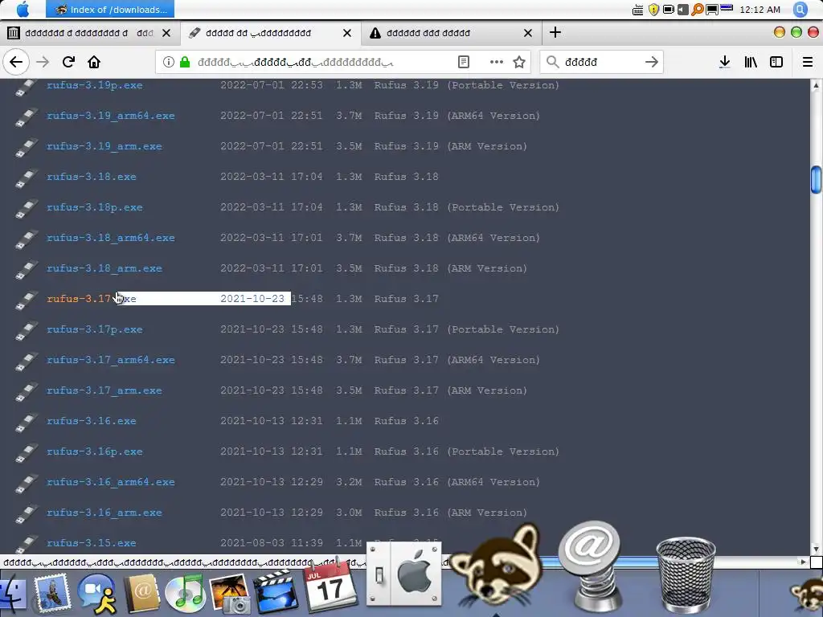This screenshot has height=617, width=823.
Task: Open the Library bookshelf icon
Action: click(x=751, y=62)
